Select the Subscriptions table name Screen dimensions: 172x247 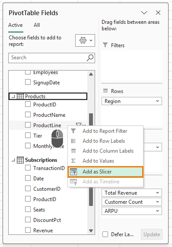41,160
